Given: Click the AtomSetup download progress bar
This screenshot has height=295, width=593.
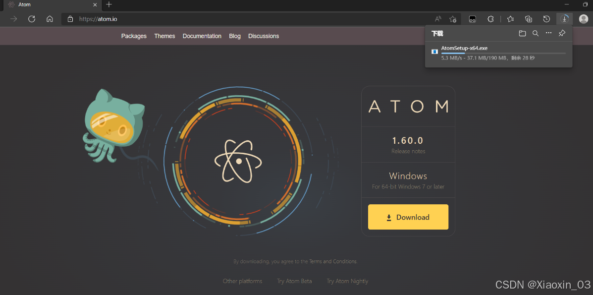Looking at the screenshot, I should pyautogui.click(x=503, y=54).
